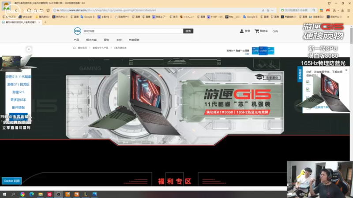This screenshot has width=353, height=198.
Task: Click the 乐享惠价 student discount badge
Action: pos(268,77)
